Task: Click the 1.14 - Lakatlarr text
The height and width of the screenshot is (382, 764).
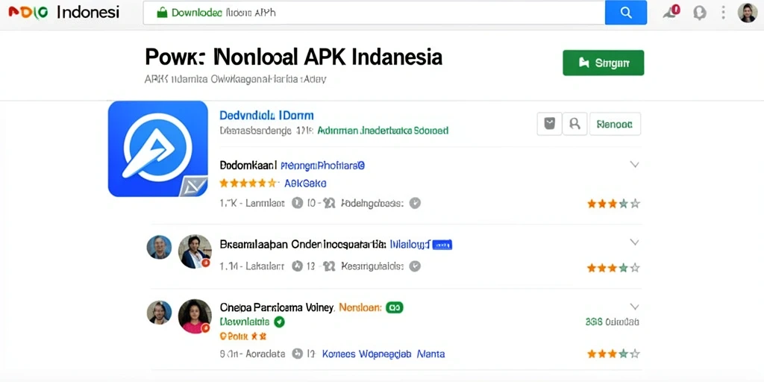Action: [x=252, y=266]
